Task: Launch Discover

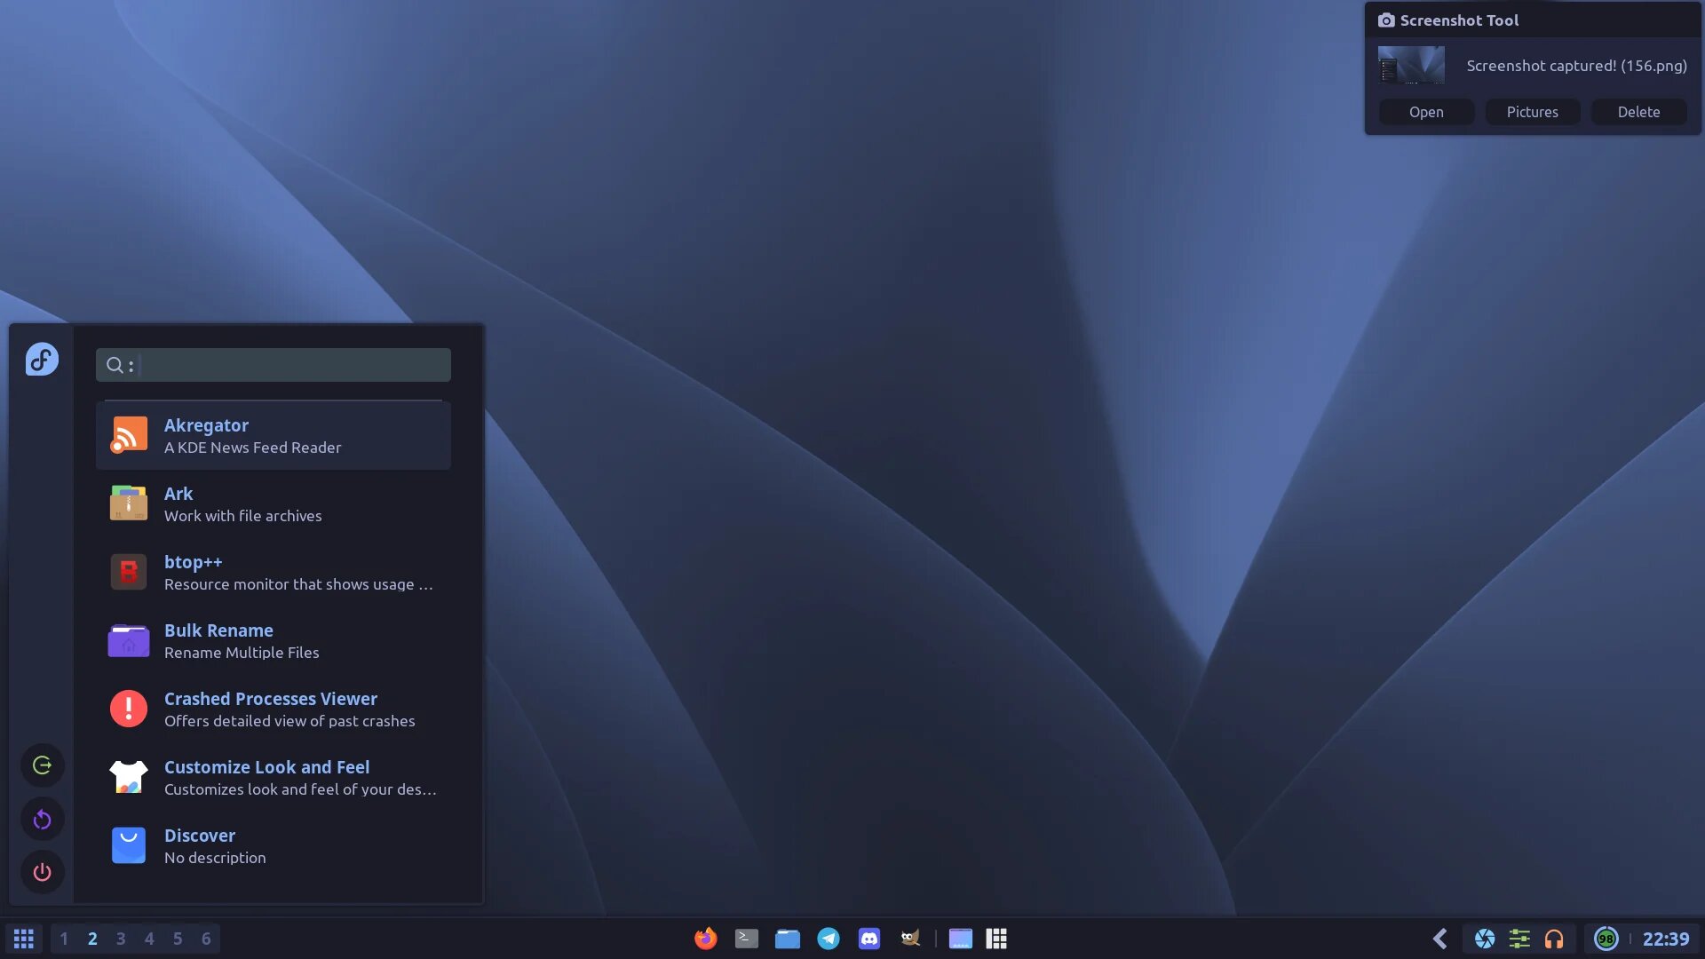Action: click(274, 846)
